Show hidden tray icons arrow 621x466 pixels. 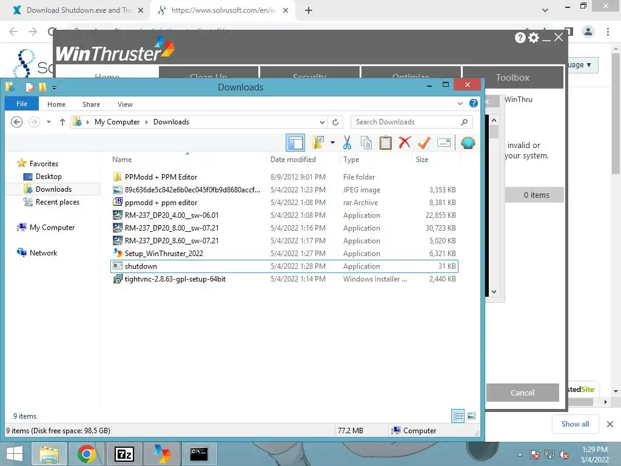tap(520, 455)
